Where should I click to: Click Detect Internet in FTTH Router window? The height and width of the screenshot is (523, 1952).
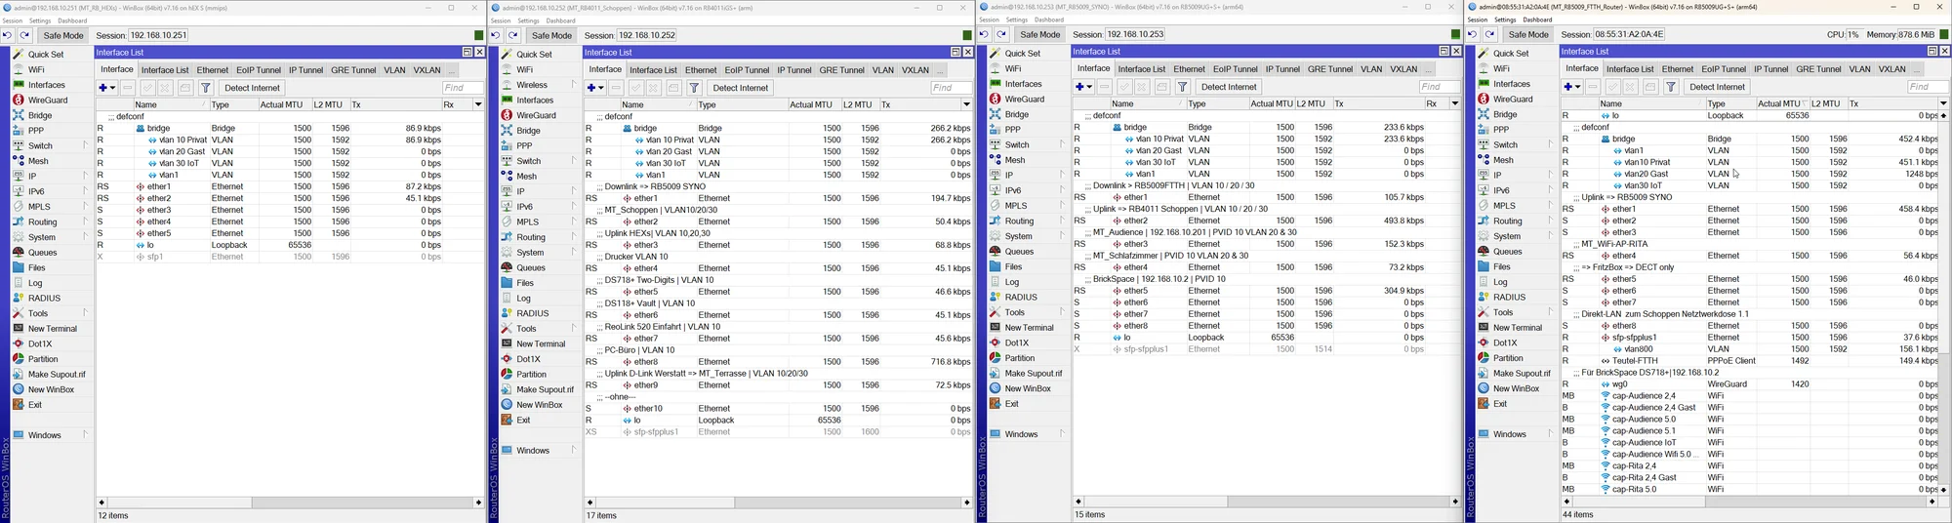coord(1717,87)
